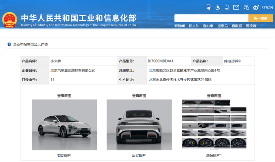275x162 pixels.
Task: Click the WeChat icon in header
Action: tap(246, 7)
